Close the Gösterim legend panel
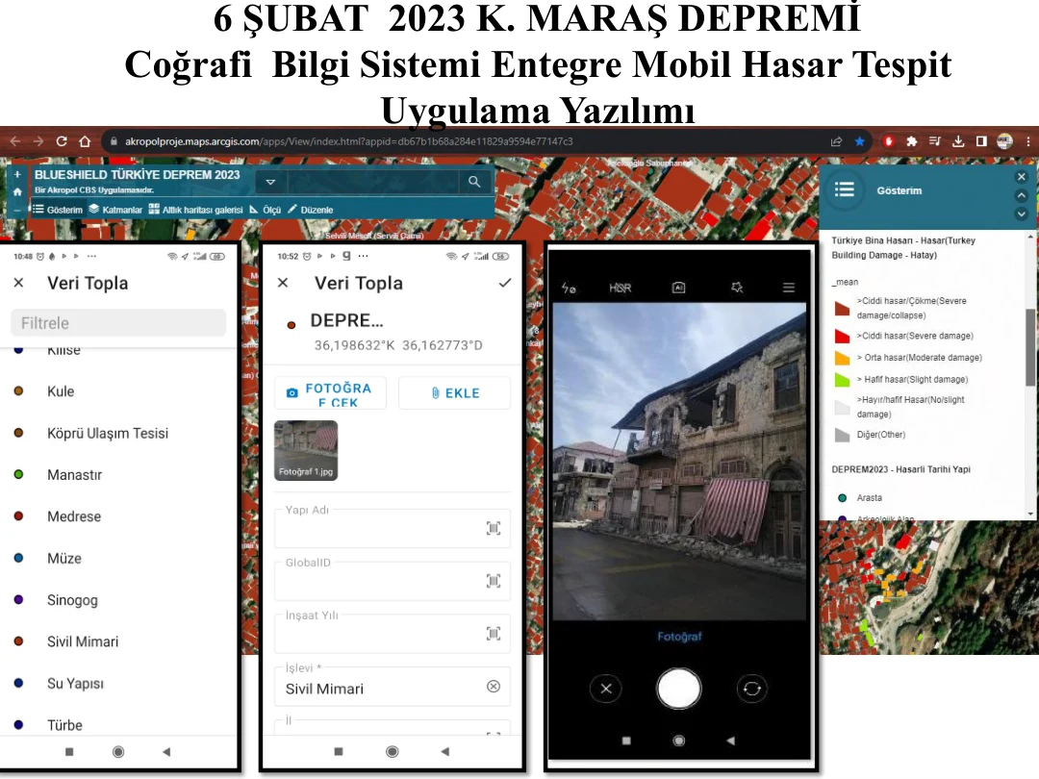The height and width of the screenshot is (779, 1039). click(x=1021, y=177)
